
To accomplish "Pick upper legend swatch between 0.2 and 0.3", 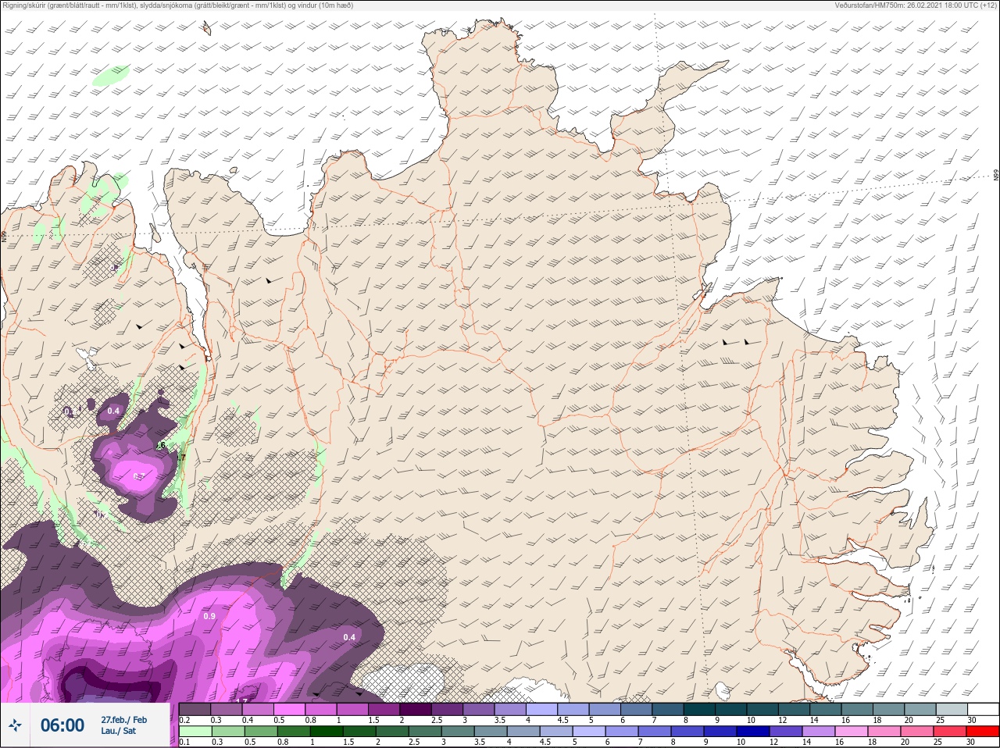I will [195, 709].
